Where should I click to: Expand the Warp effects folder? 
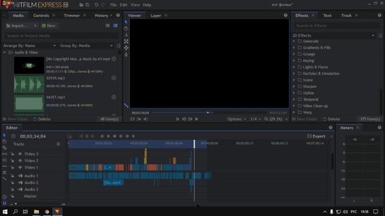coord(294,112)
